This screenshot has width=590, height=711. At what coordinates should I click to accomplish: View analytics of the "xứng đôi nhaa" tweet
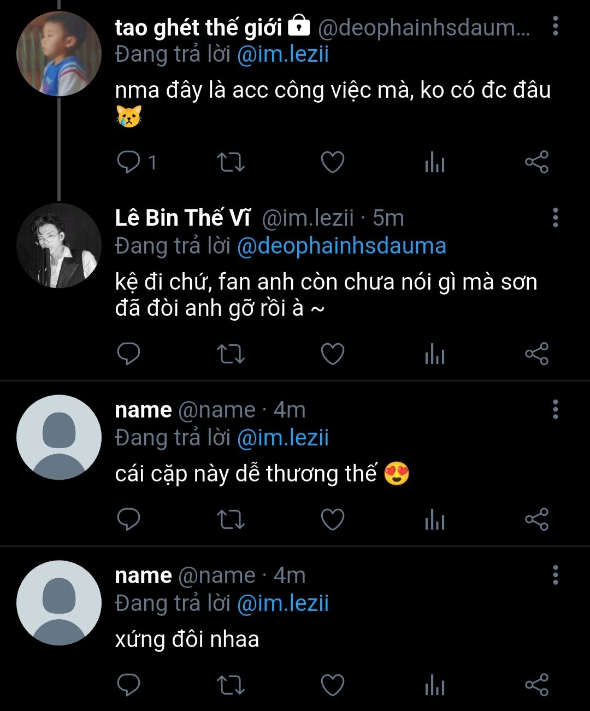(x=435, y=685)
